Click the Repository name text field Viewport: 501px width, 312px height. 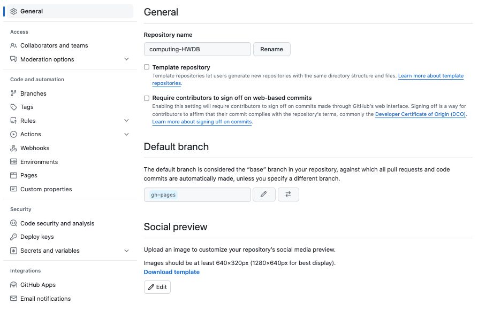tap(197, 49)
